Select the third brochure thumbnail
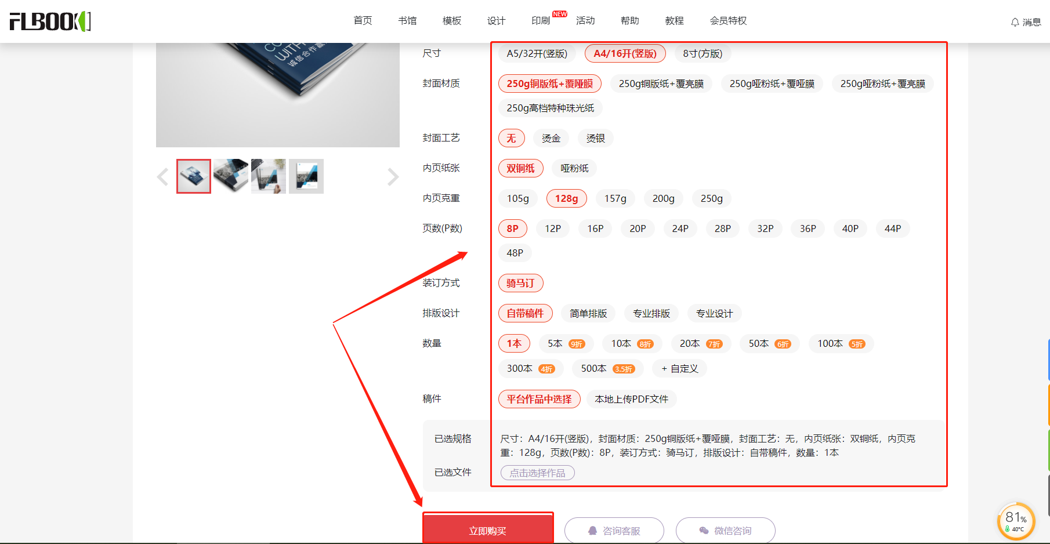This screenshot has width=1050, height=544. [269, 176]
